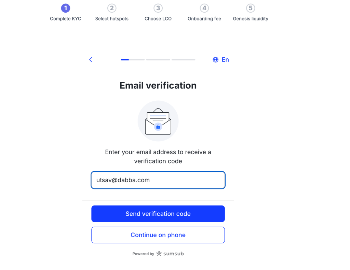Open the globe language icon
The image size is (350, 270).
pos(215,60)
